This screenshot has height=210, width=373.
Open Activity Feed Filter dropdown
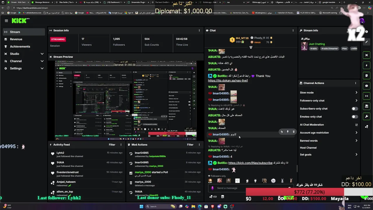pyautogui.click(x=112, y=145)
